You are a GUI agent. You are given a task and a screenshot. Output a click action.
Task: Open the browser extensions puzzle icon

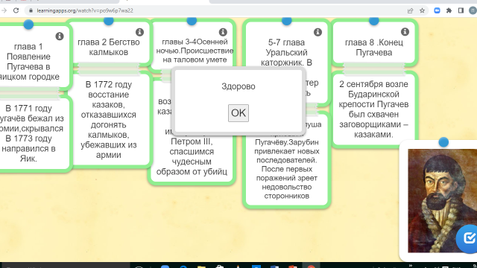point(449,10)
